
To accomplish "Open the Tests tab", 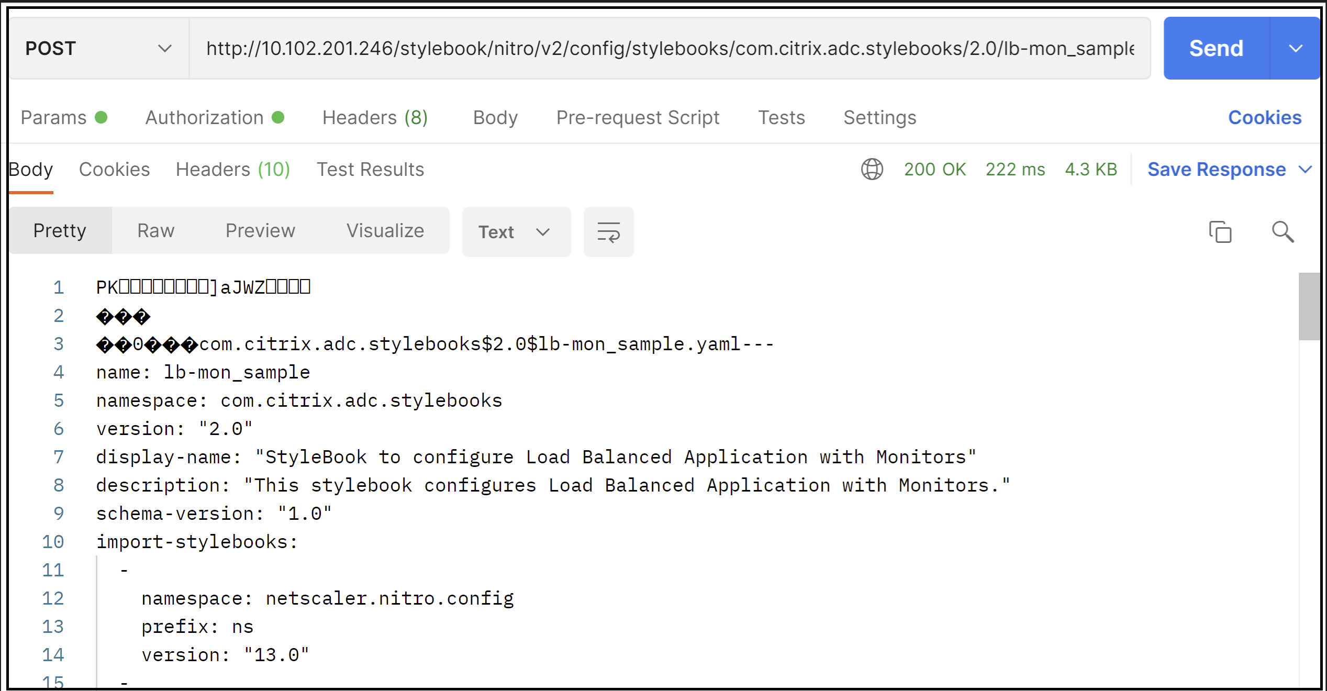I will pyautogui.click(x=782, y=117).
